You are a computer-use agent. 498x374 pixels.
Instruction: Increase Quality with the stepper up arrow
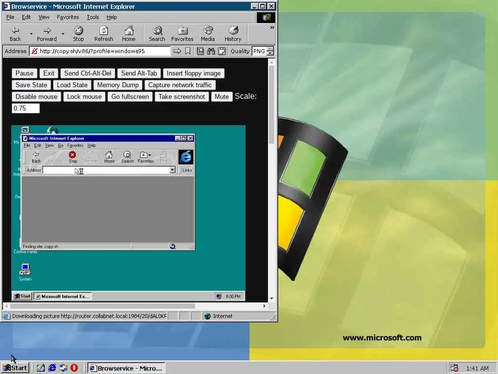tap(270, 49)
